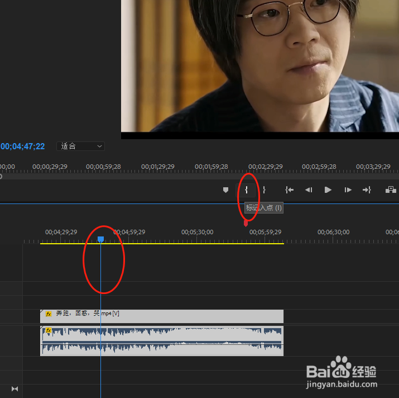Open the 适合 zoom level dropdown
This screenshot has width=399, height=398.
coord(80,146)
